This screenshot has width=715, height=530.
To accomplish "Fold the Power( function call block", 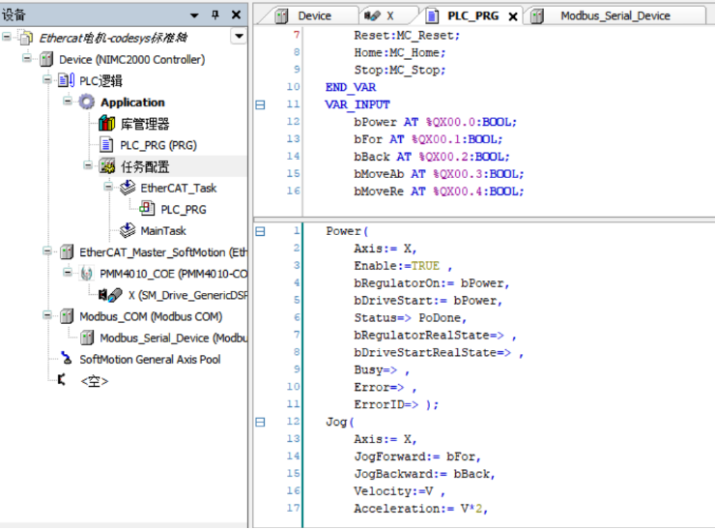I will (260, 232).
